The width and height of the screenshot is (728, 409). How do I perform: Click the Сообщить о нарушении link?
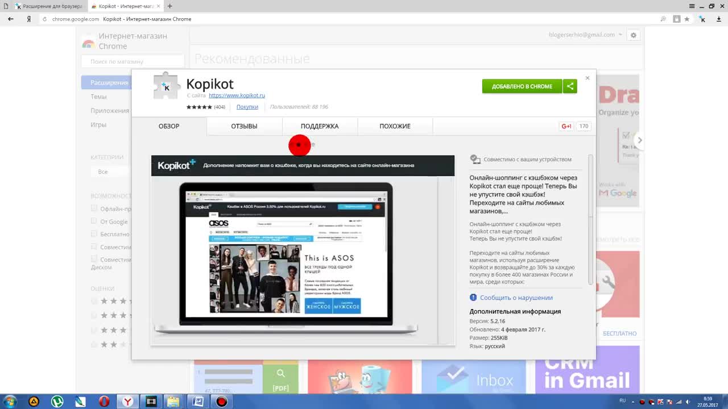click(516, 298)
